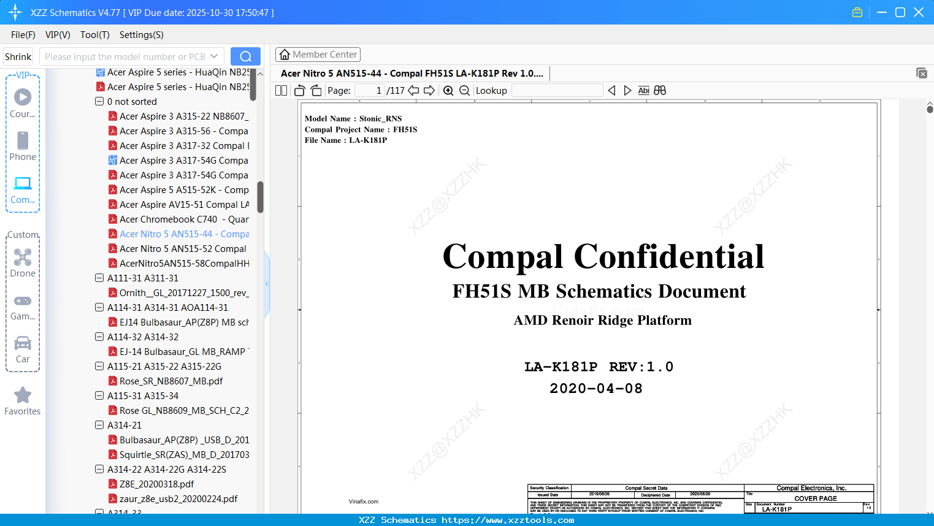Click the document view scrollbar thumb

(930, 109)
